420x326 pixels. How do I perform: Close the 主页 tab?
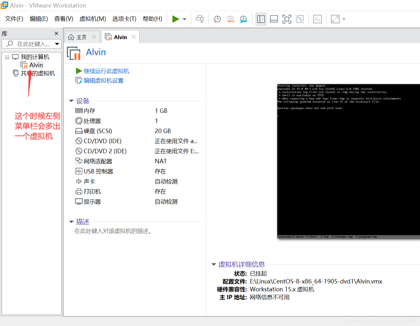click(x=94, y=37)
